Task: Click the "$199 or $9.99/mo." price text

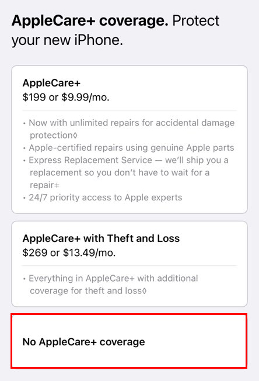Action: point(66,97)
